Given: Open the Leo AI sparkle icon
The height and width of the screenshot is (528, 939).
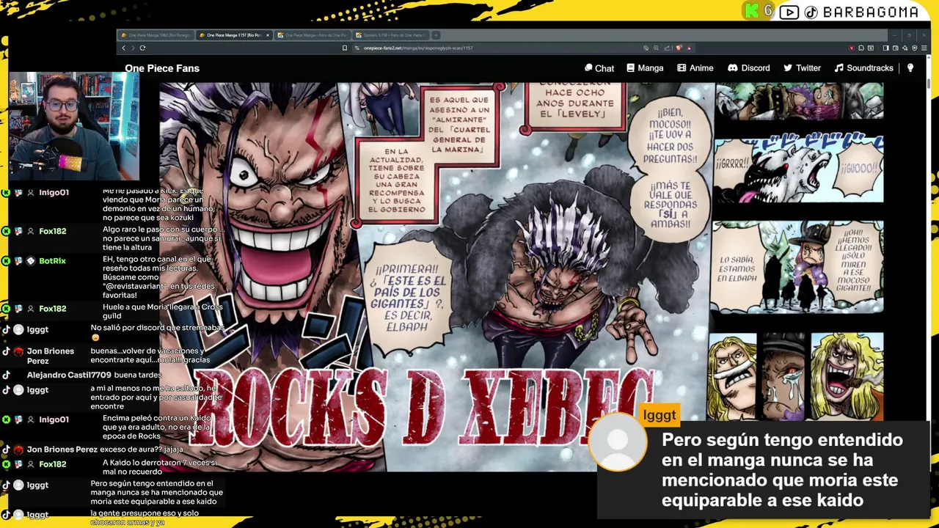Looking at the screenshot, I should pyautogui.click(x=905, y=48).
